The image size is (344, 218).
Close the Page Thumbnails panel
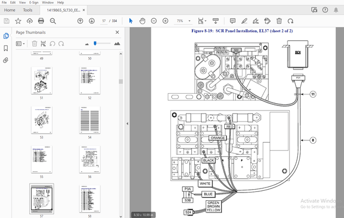pos(118,33)
